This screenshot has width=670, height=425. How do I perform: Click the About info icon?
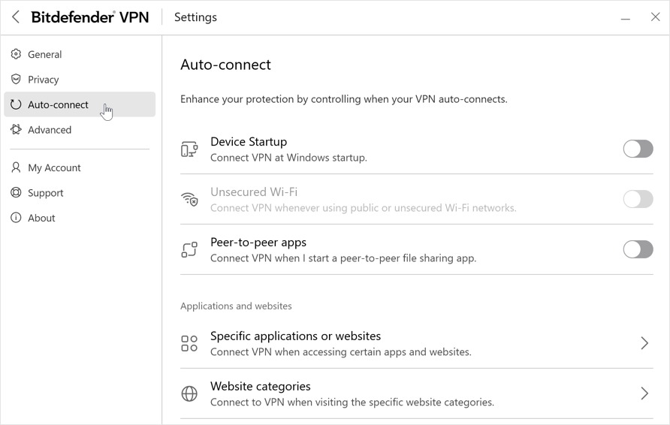point(16,218)
